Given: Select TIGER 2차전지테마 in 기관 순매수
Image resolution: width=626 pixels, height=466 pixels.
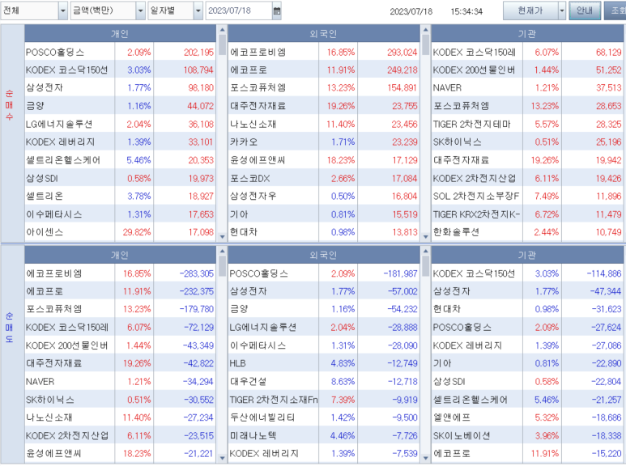Looking at the screenshot, I should [x=472, y=125].
